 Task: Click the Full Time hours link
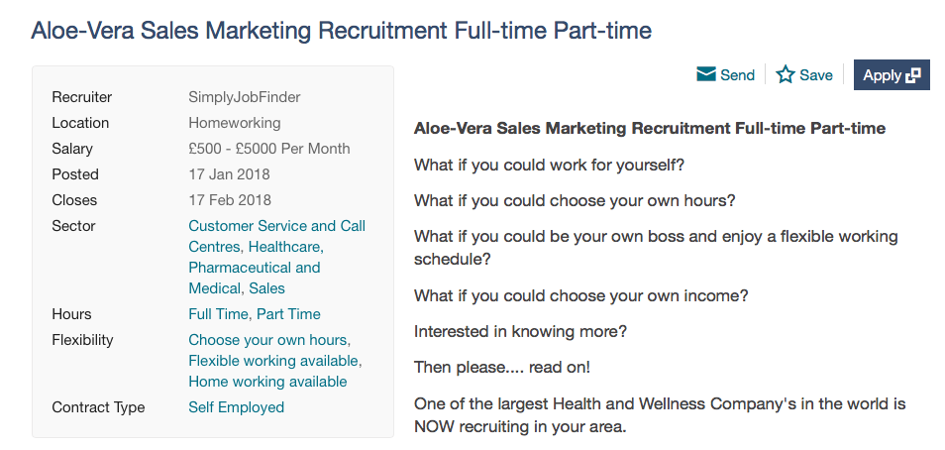click(219, 314)
